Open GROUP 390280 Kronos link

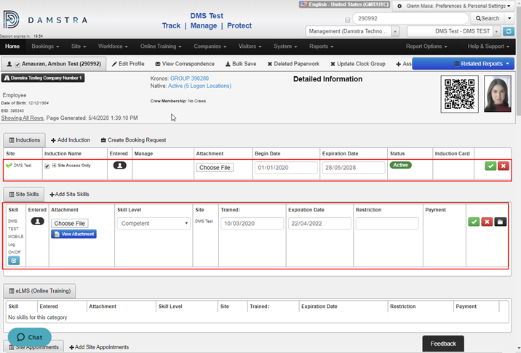pyautogui.click(x=189, y=78)
